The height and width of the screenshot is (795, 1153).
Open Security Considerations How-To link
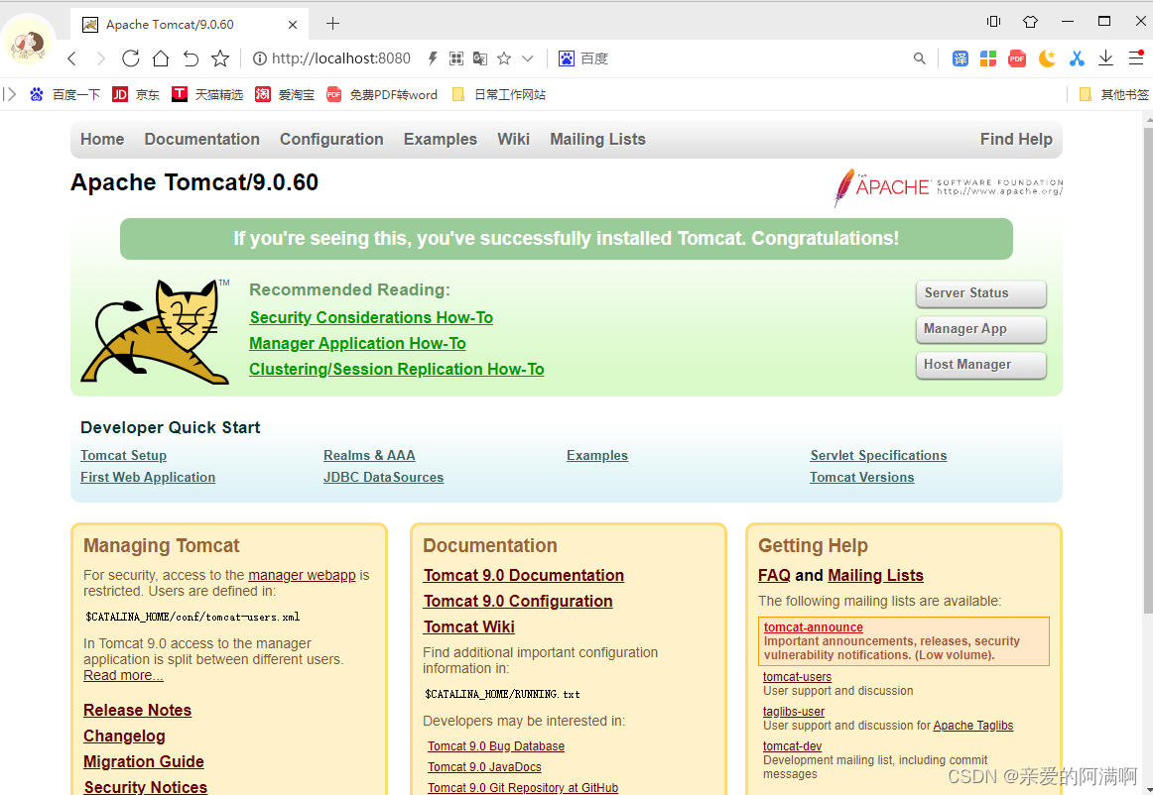tap(371, 317)
